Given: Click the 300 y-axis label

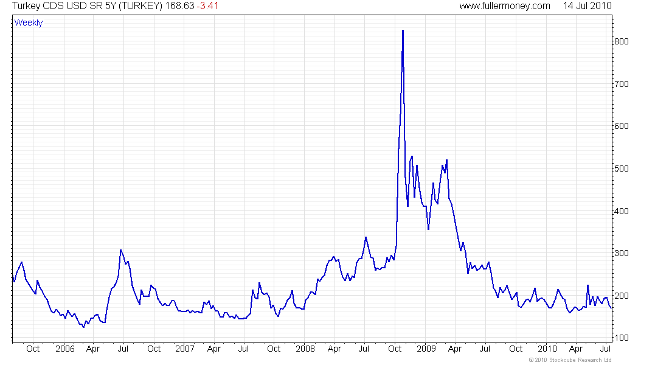Looking at the screenshot, I should click(621, 253).
